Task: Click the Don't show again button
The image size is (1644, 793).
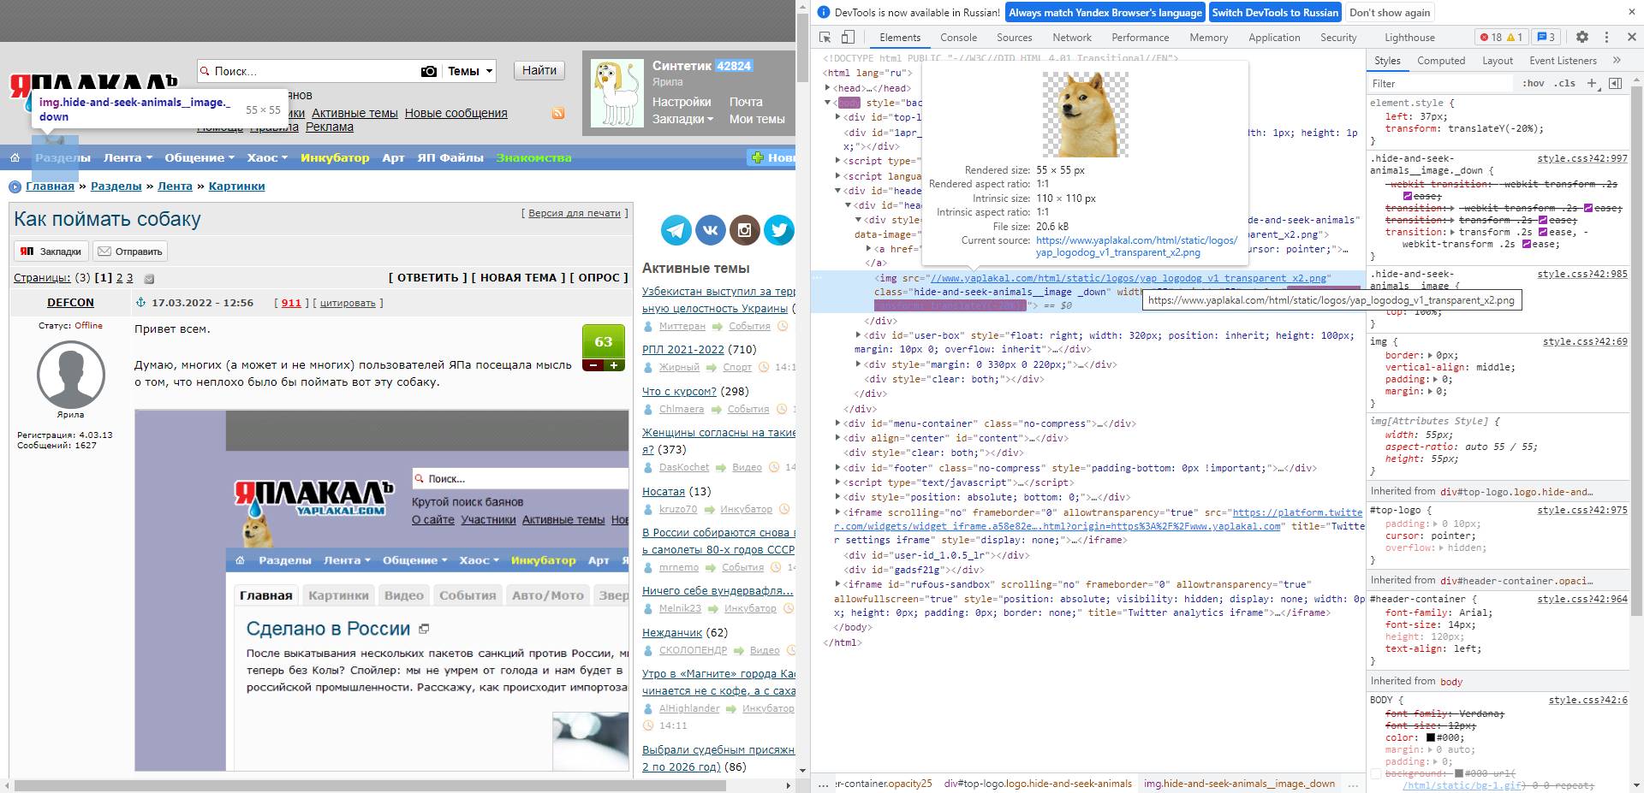Action: pos(1390,12)
